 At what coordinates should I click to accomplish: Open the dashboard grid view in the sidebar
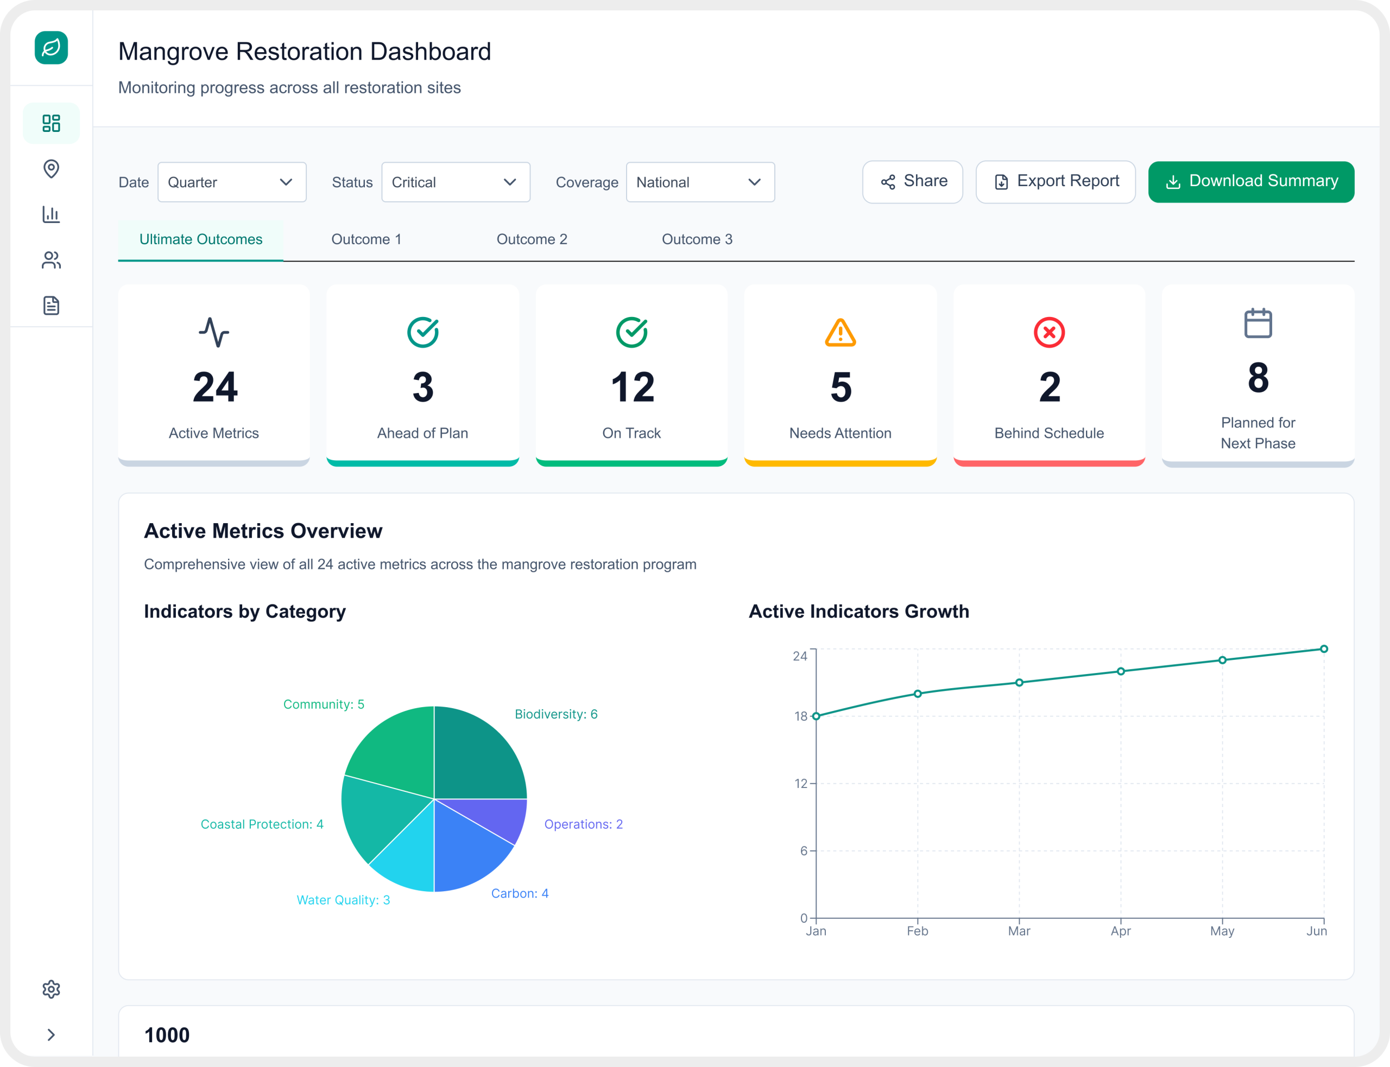(x=51, y=123)
